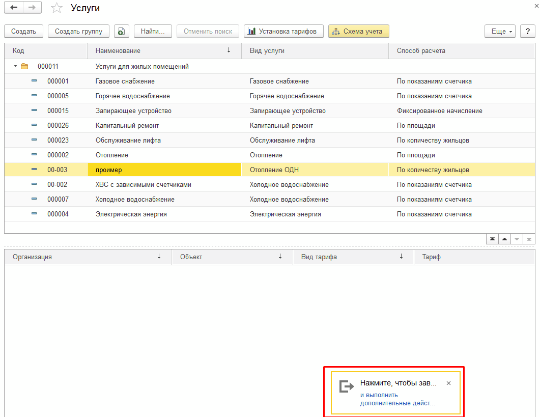
Task: Click the exit icon in the notification popup
Action: 347,386
